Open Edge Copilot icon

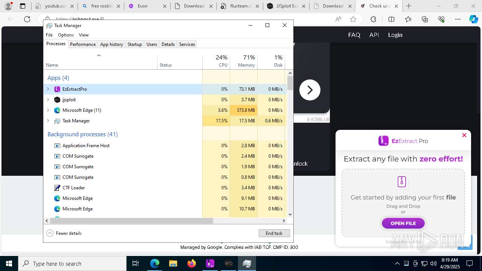(473, 19)
